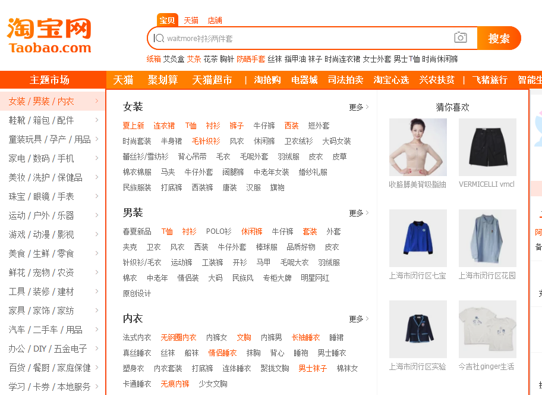Open the 无钢圈内衣 link under 内衣

[178, 337]
